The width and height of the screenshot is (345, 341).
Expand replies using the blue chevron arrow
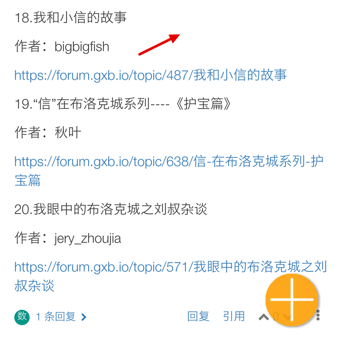[84, 317]
